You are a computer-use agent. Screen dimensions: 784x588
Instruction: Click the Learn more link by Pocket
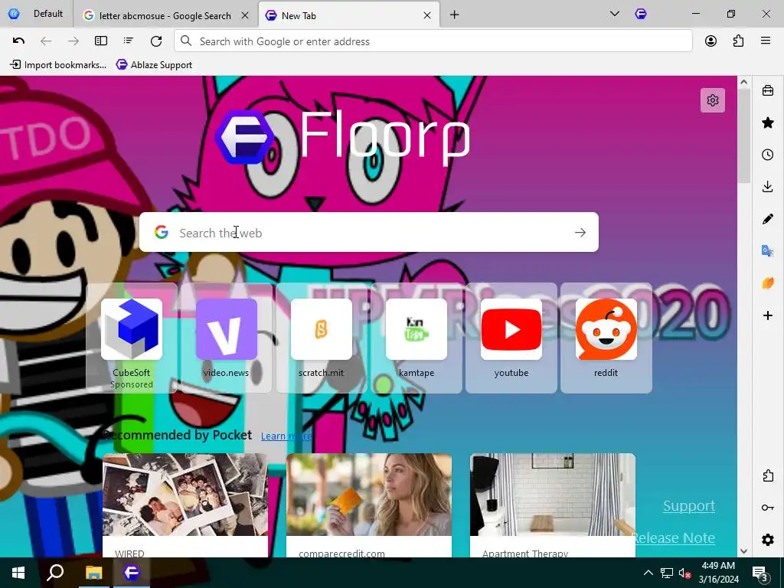[286, 436]
